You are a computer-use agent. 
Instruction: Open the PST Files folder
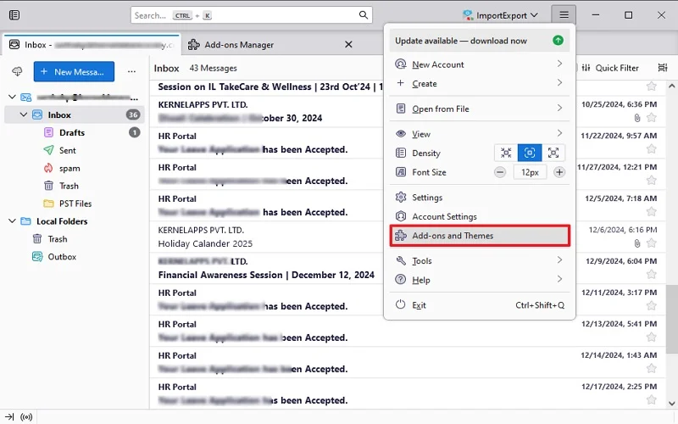point(75,204)
